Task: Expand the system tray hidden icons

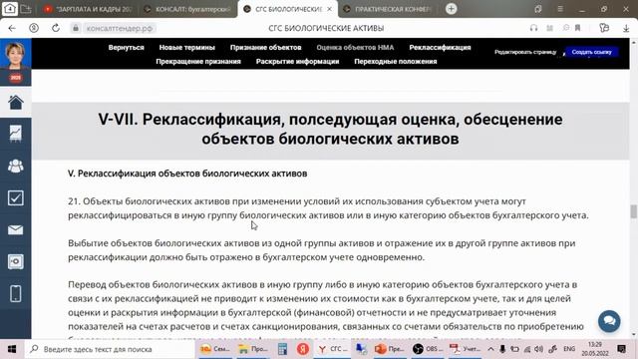Action: pos(490,349)
